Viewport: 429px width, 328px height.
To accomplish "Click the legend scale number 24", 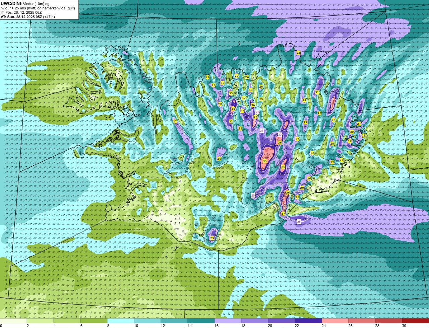I will [x=323, y=326].
